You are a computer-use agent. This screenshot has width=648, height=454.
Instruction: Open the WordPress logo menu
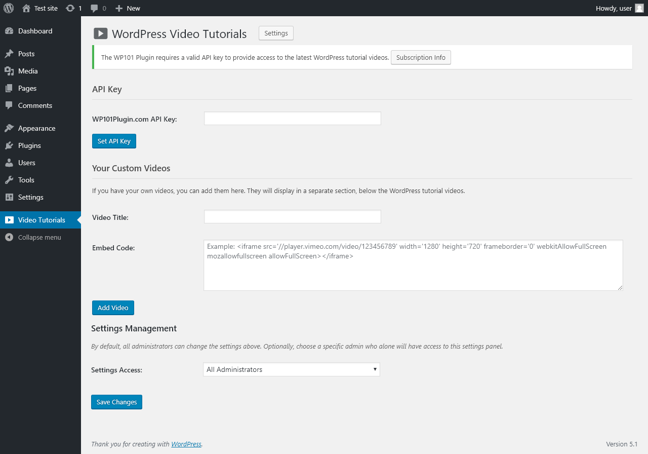pos(9,8)
